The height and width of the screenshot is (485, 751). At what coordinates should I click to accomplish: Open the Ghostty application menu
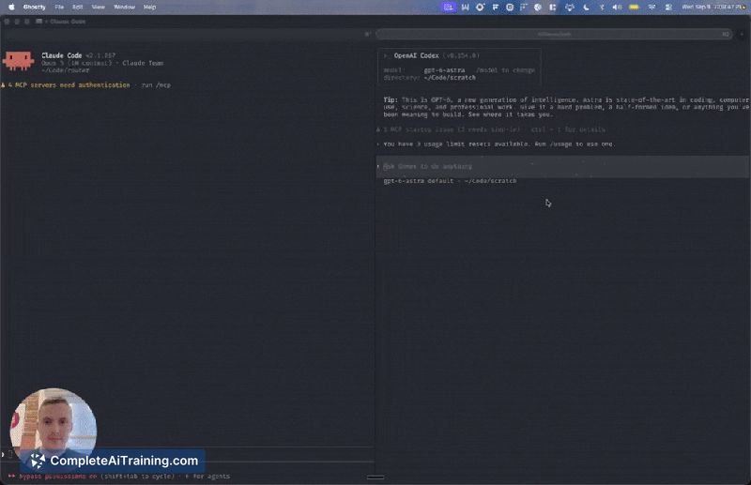coord(35,8)
